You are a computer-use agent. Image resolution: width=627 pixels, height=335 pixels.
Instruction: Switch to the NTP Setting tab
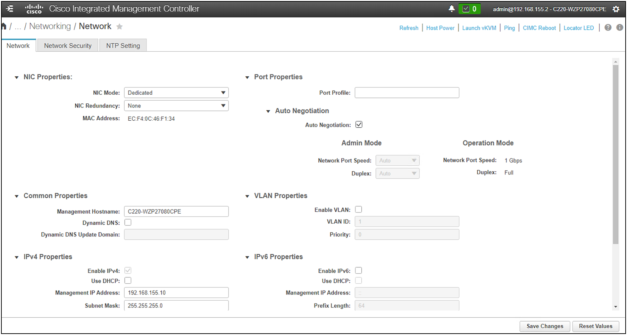click(123, 45)
